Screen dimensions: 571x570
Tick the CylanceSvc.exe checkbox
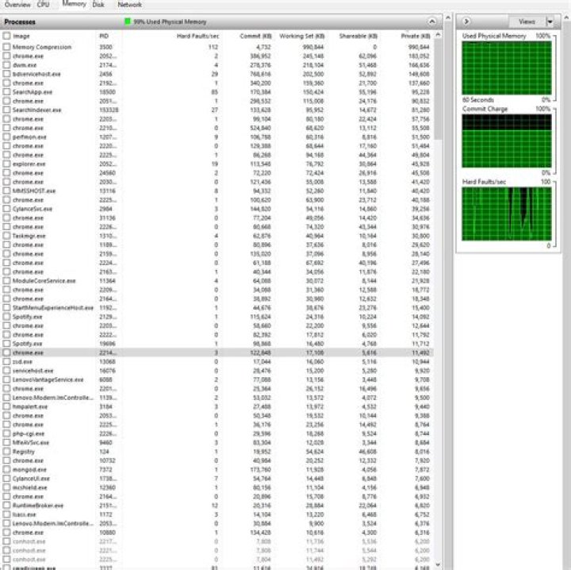(6, 209)
